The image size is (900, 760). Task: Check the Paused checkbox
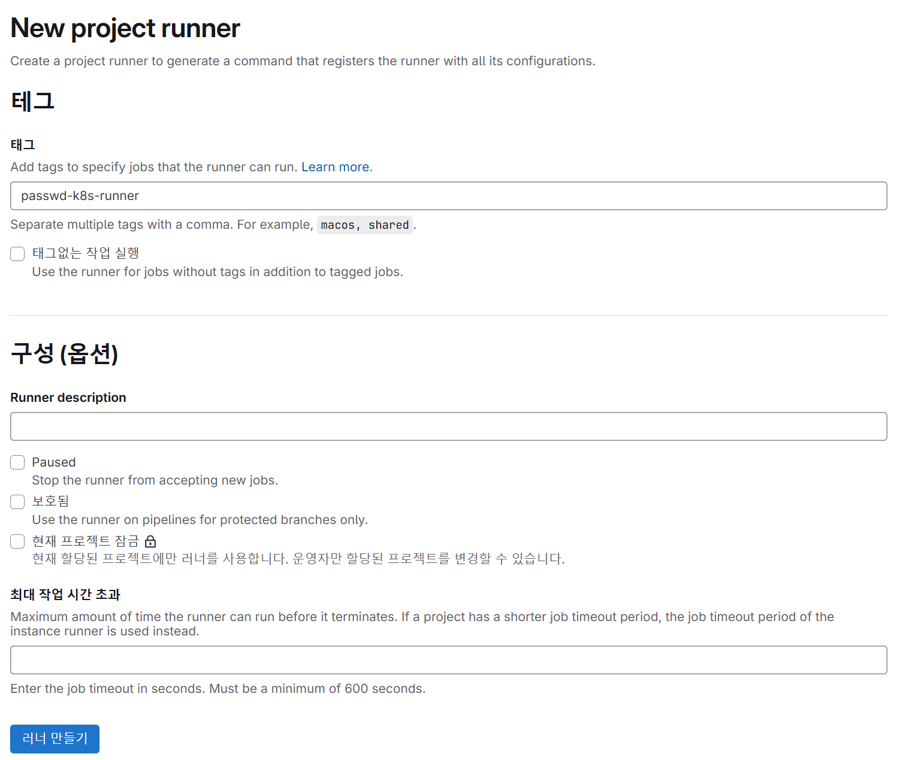(x=17, y=462)
